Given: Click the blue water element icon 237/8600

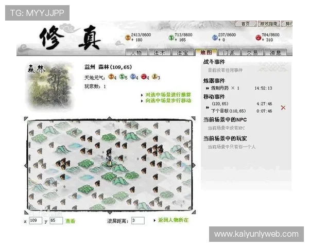Looking at the screenshot, I should click(215, 37).
